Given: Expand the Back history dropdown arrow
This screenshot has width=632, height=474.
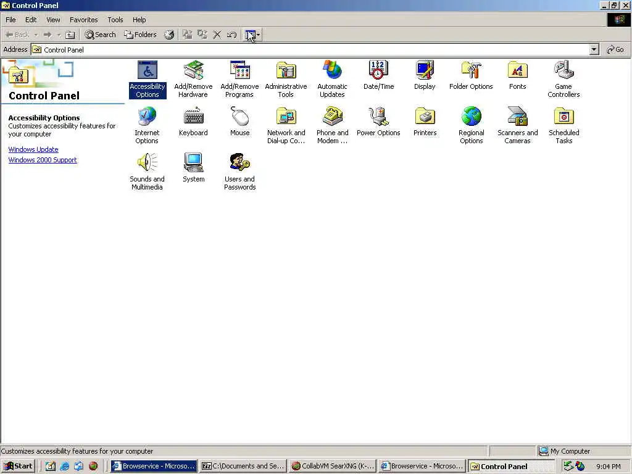Looking at the screenshot, I should pos(36,35).
